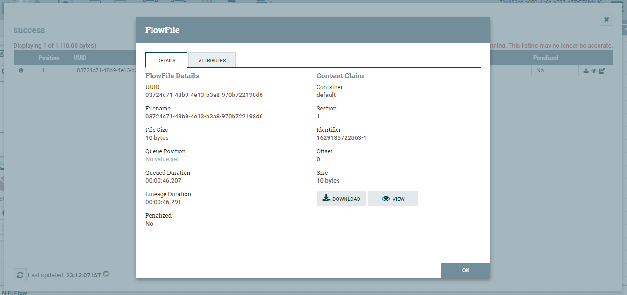Click the UUID value in FlowFile Details
This screenshot has width=627, height=295.
204,95
